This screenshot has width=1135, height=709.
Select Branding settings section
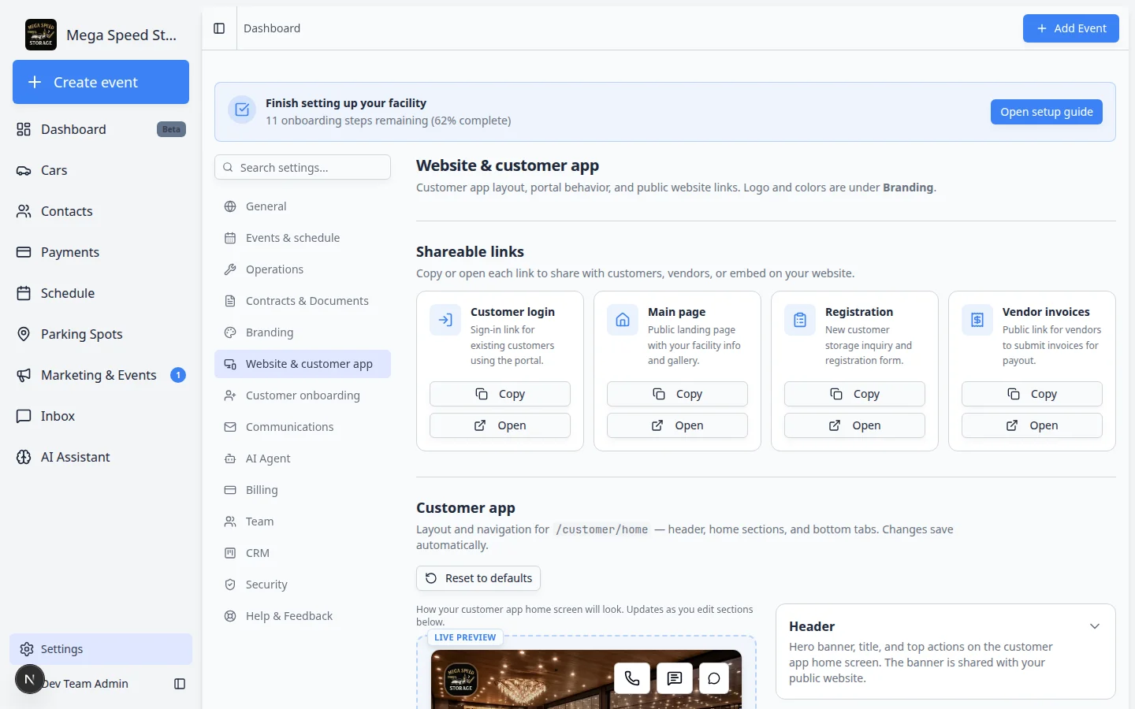point(303,332)
